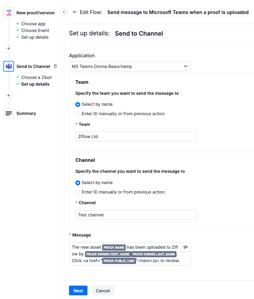Collapse the left steps sidebar
The height and width of the screenshot is (299, 254).
[x=64, y=11]
